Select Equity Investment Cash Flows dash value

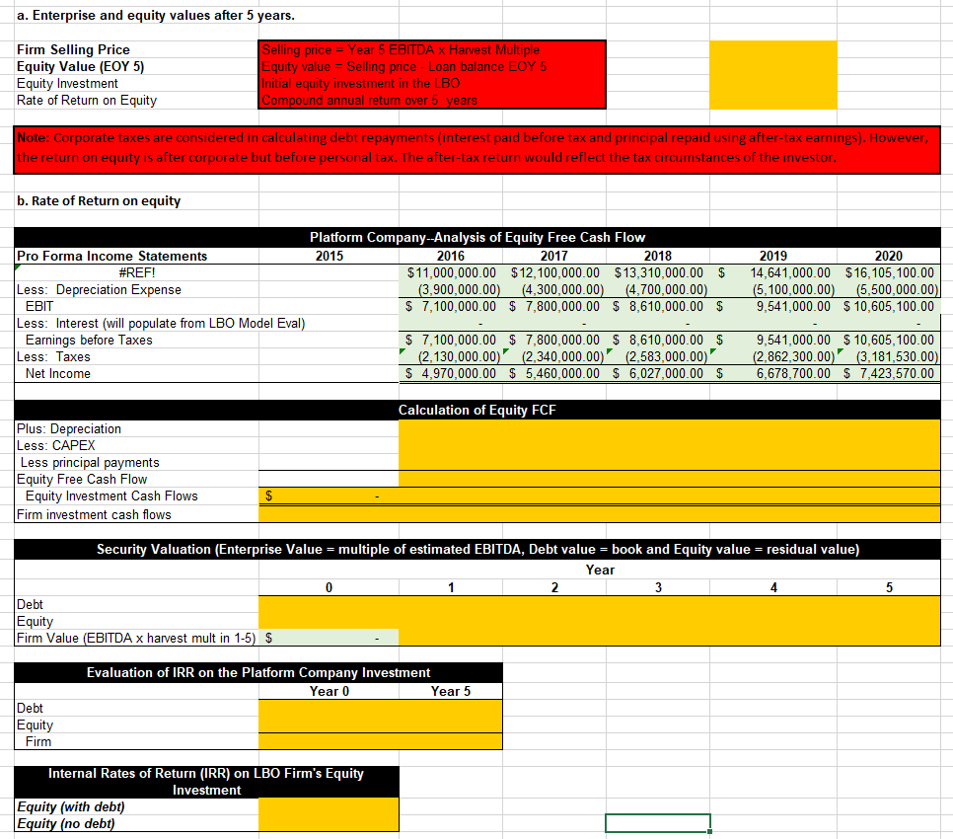click(329, 496)
